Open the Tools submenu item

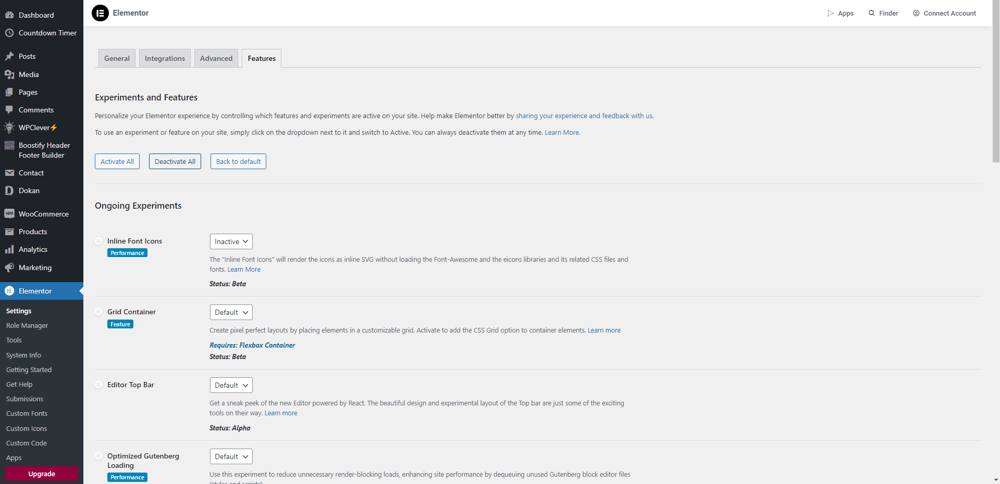pyautogui.click(x=14, y=340)
